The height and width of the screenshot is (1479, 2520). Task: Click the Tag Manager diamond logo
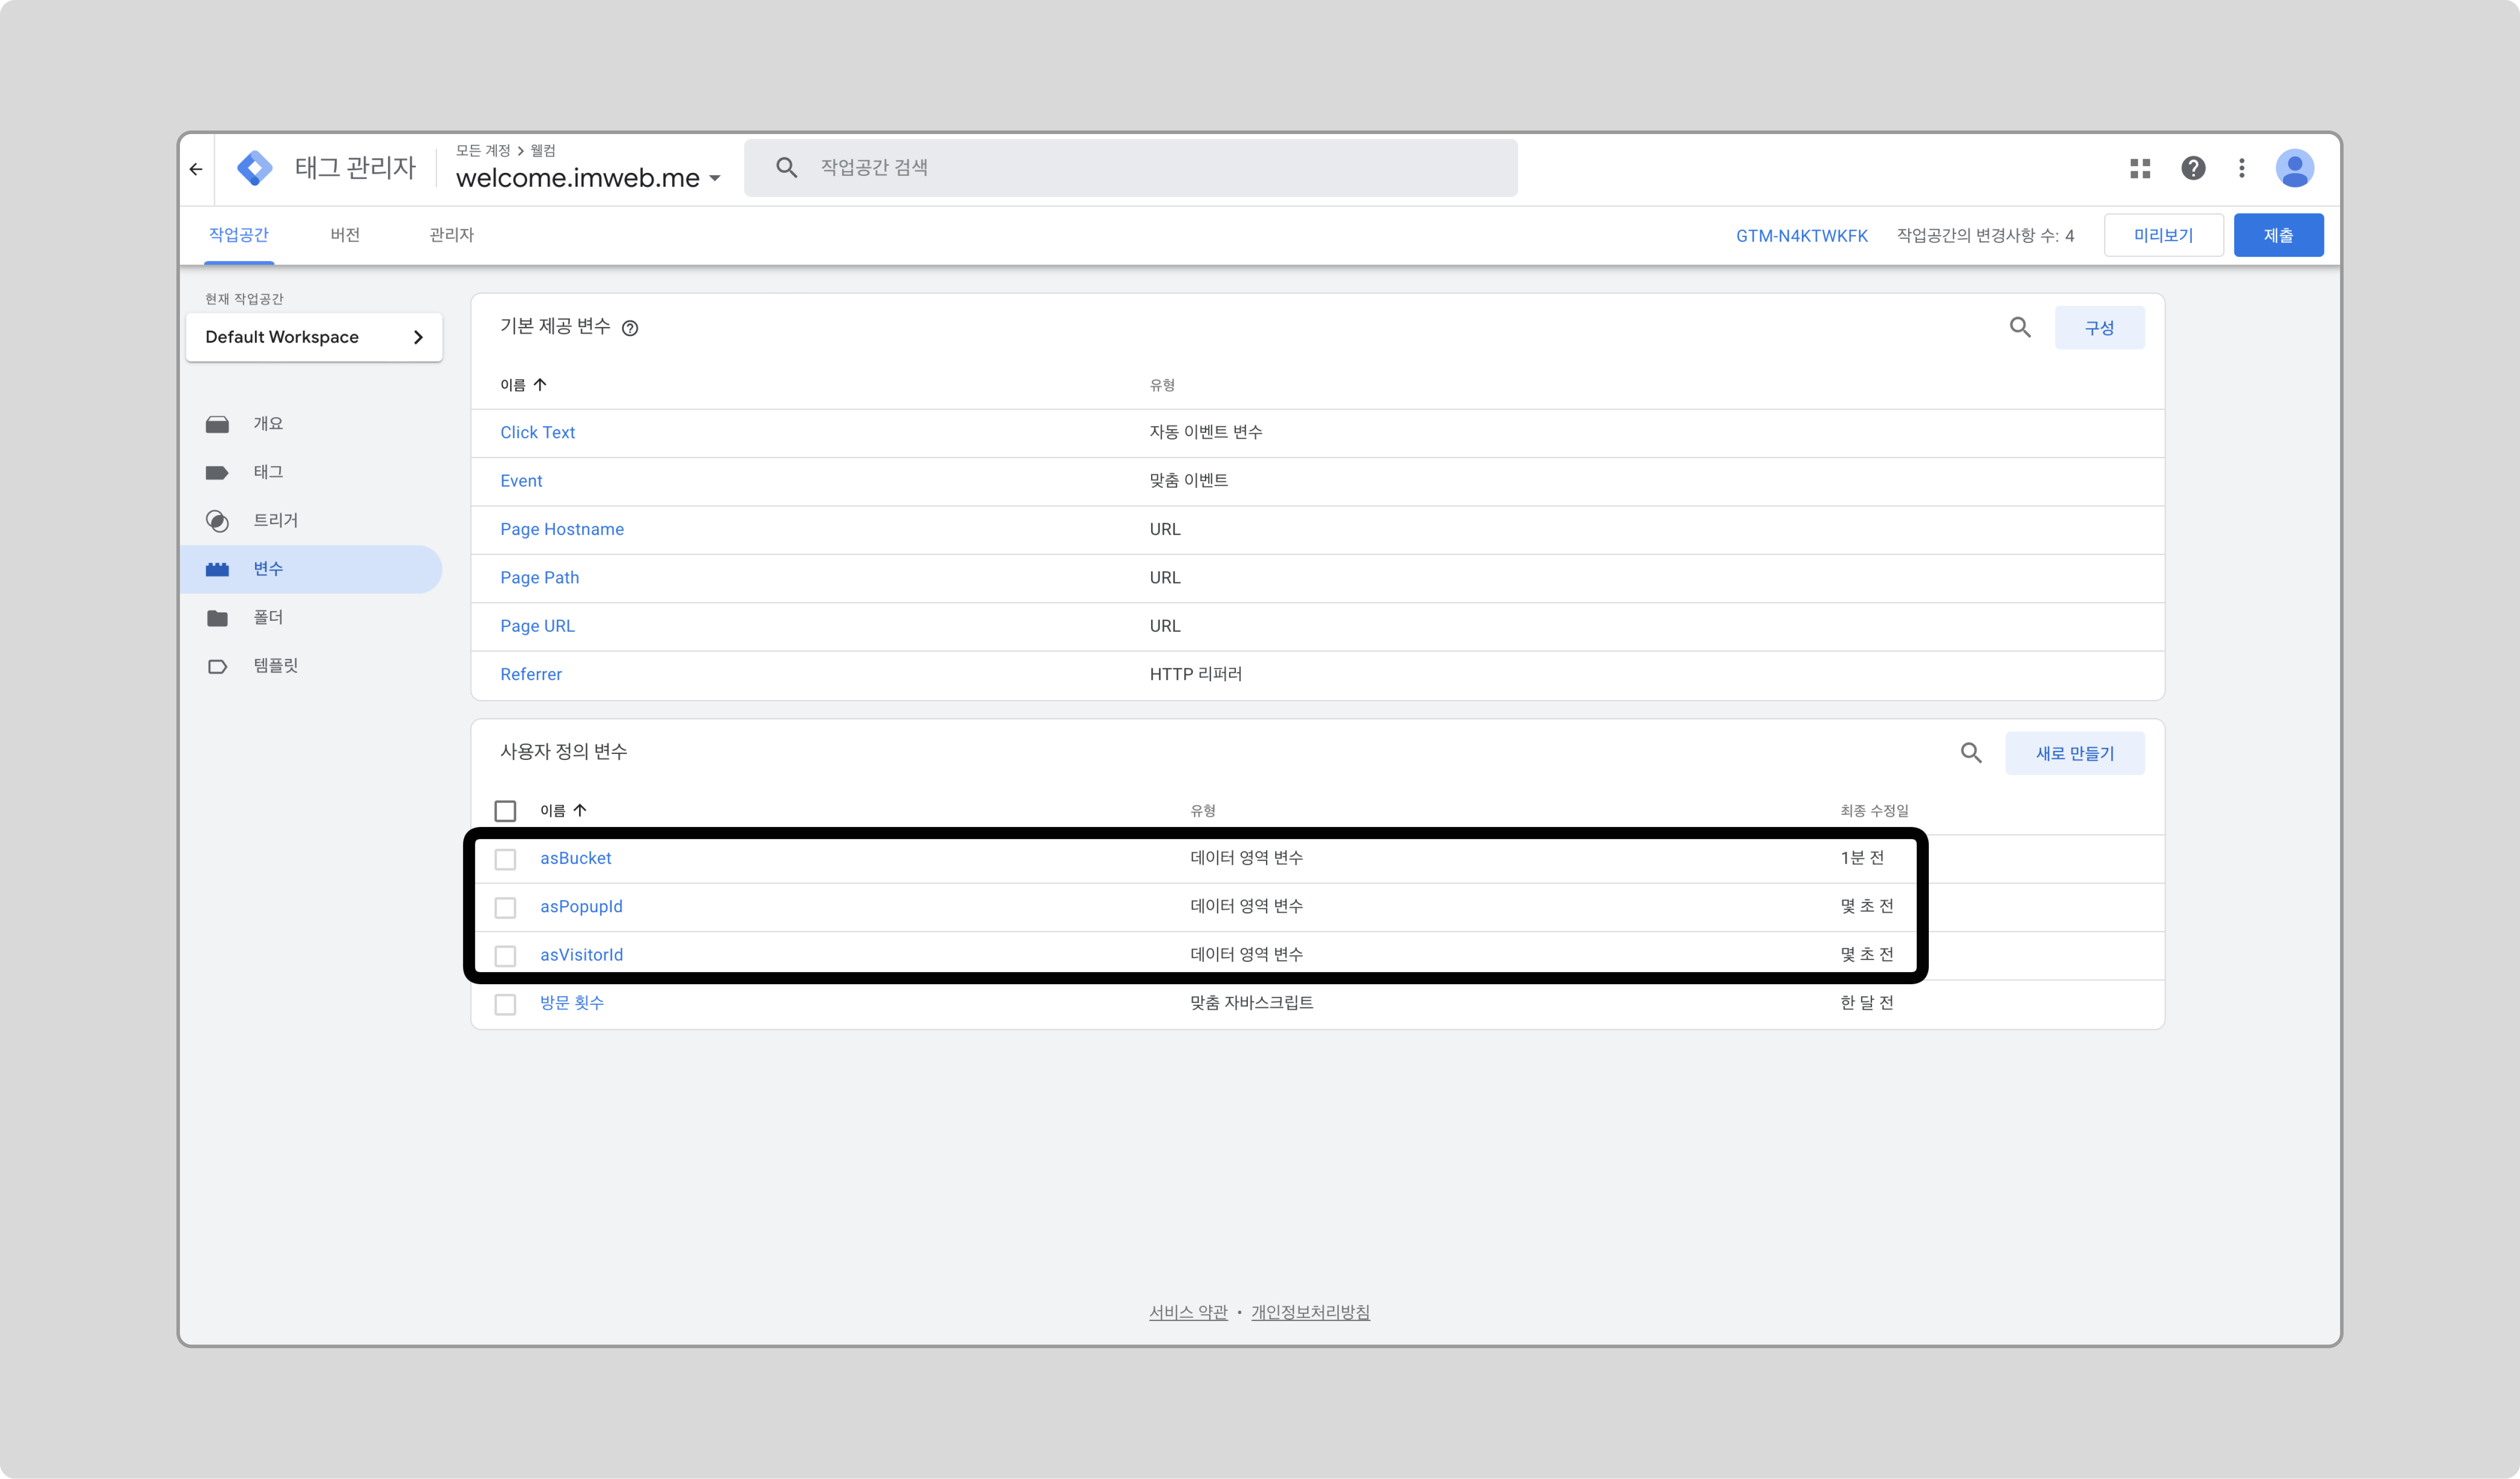coord(255,168)
